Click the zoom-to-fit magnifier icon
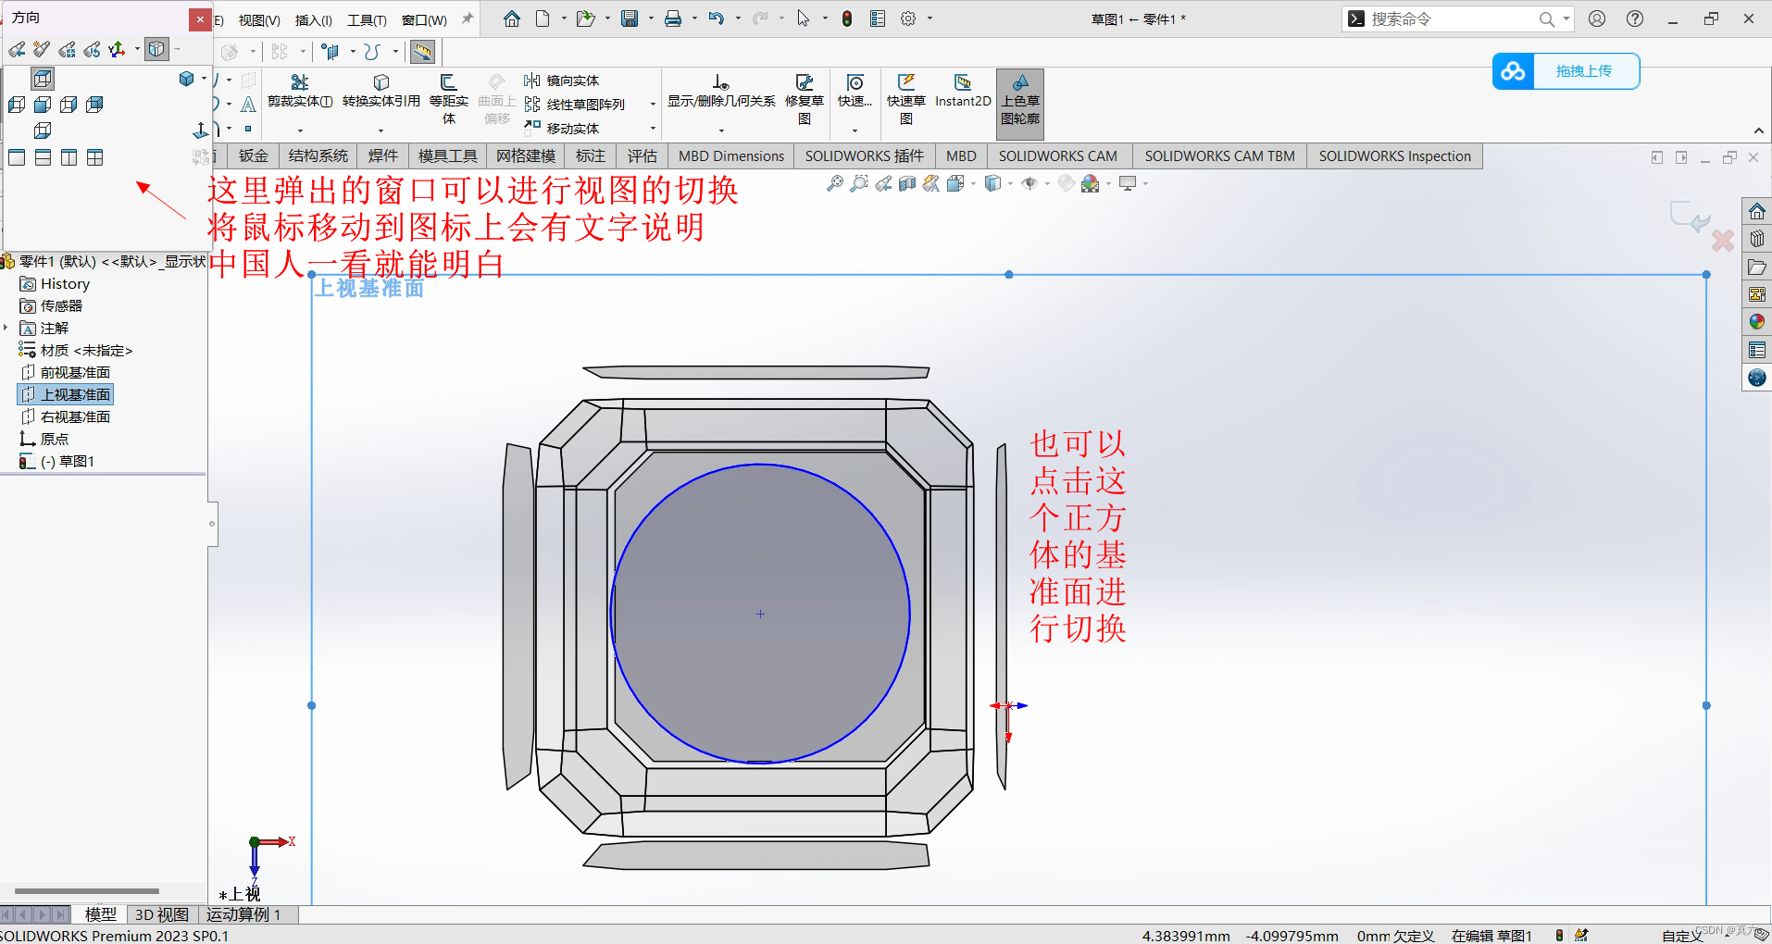 pos(835,183)
